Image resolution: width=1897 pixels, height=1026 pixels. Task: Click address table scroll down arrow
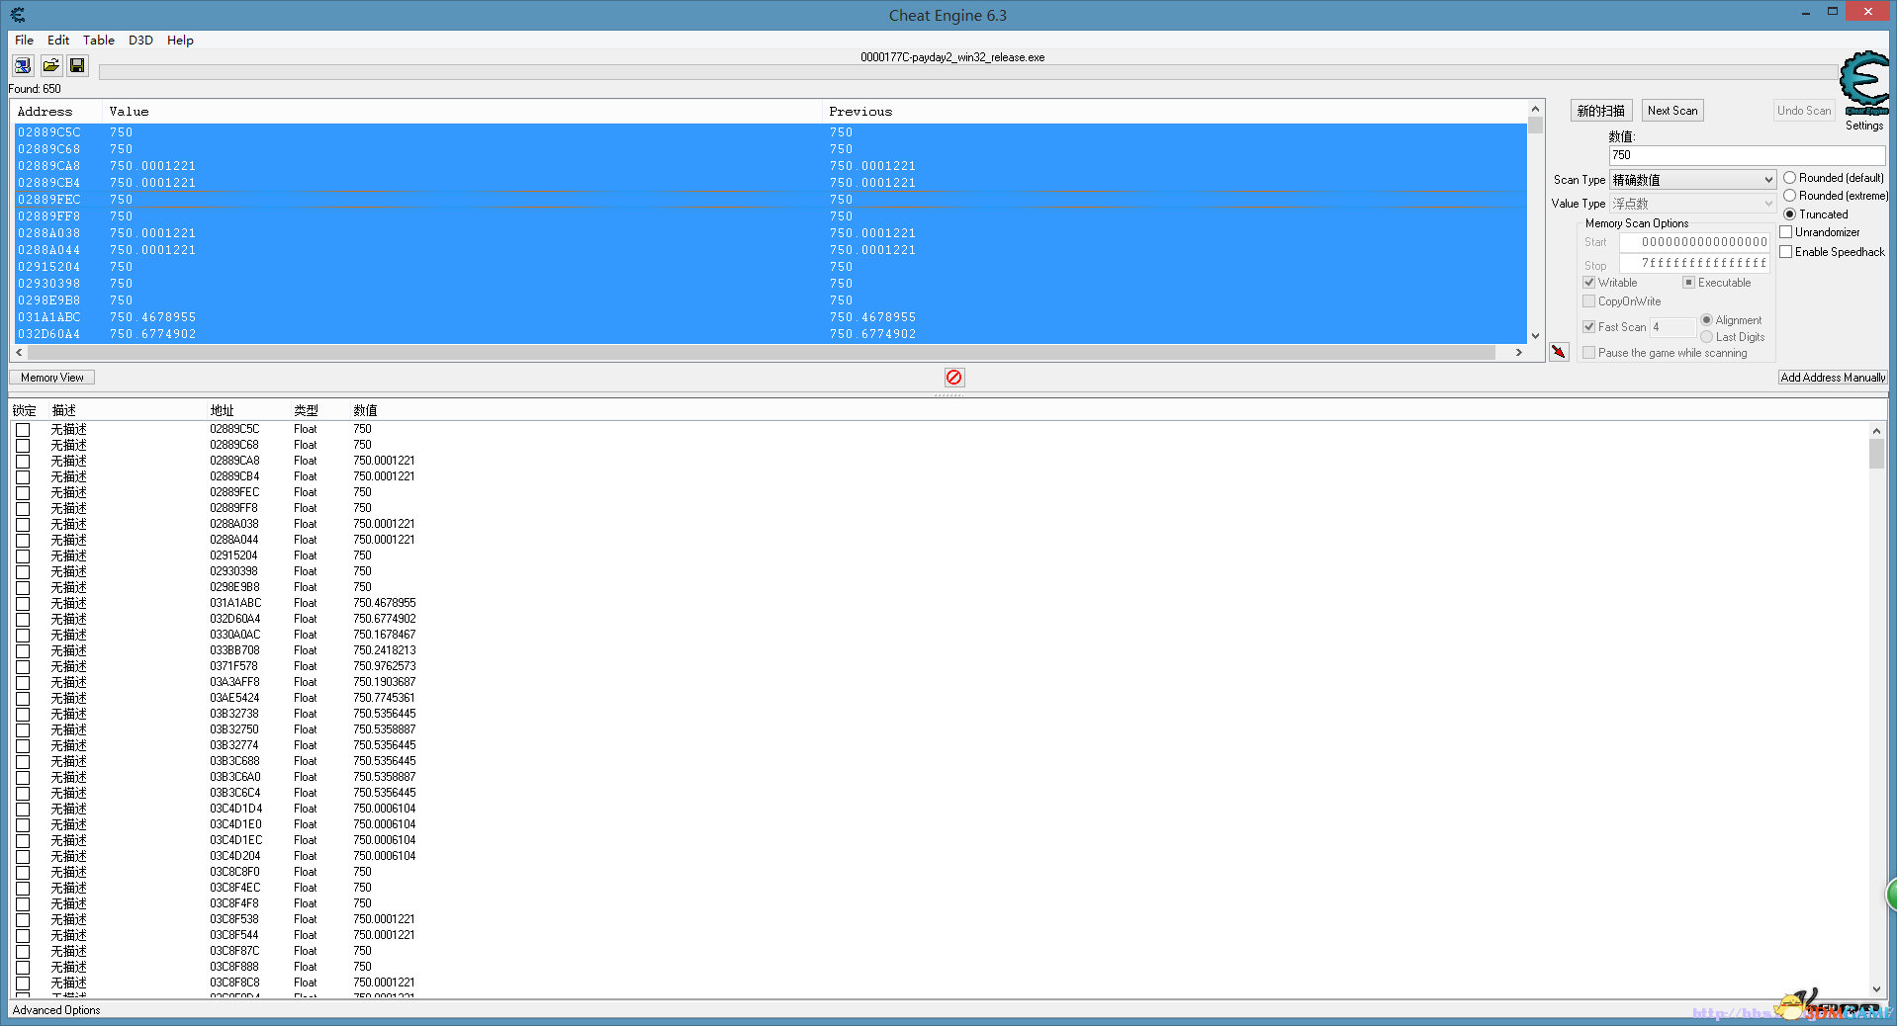[1876, 988]
